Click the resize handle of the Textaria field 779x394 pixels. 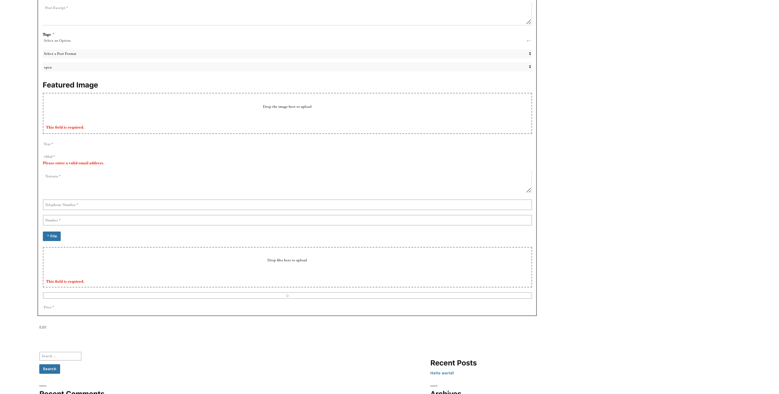(529, 190)
